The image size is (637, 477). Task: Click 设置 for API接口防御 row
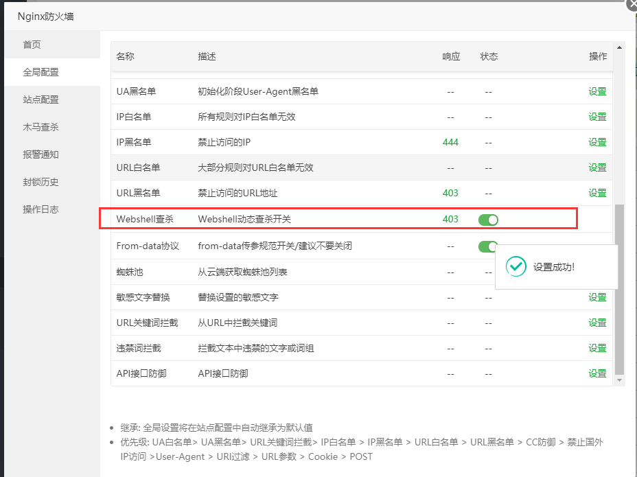(x=597, y=374)
